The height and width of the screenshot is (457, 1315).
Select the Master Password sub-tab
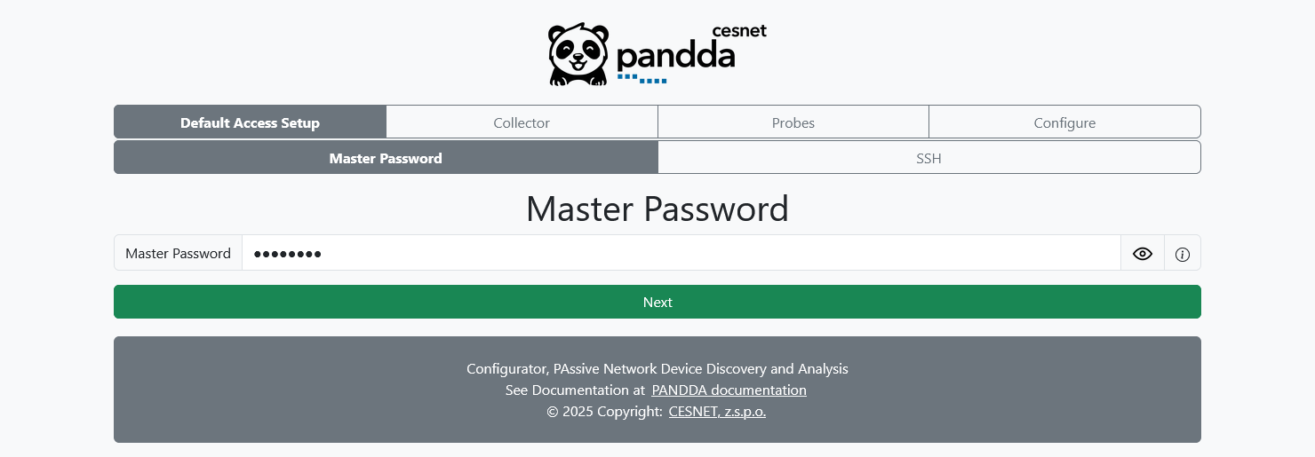tap(386, 158)
